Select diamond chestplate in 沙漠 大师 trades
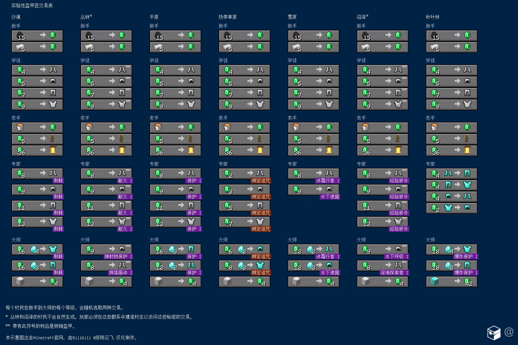 pos(53,249)
